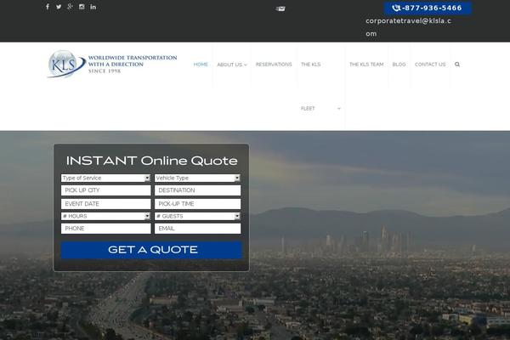Open the Twitter social icon
The width and height of the screenshot is (510, 340).
click(x=59, y=7)
